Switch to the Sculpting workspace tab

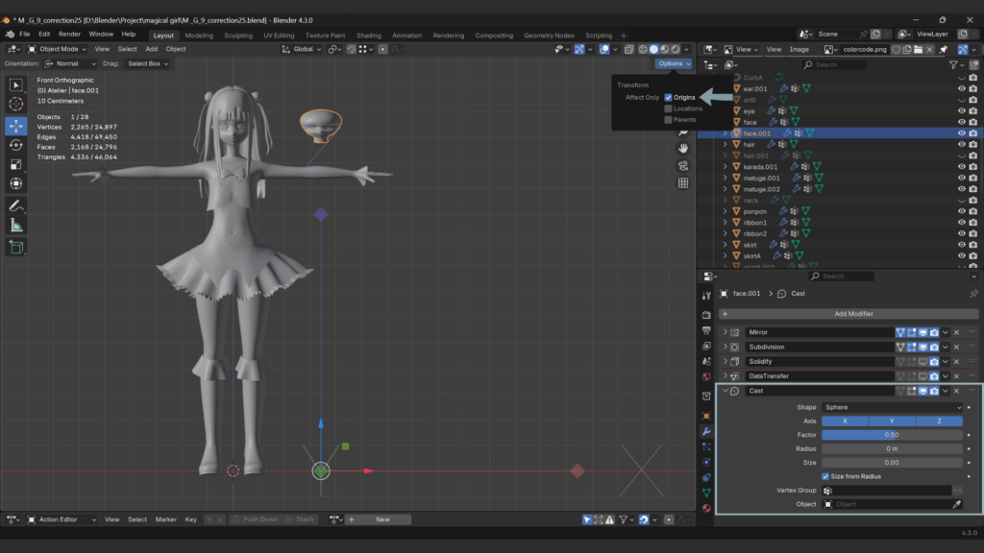(x=238, y=36)
